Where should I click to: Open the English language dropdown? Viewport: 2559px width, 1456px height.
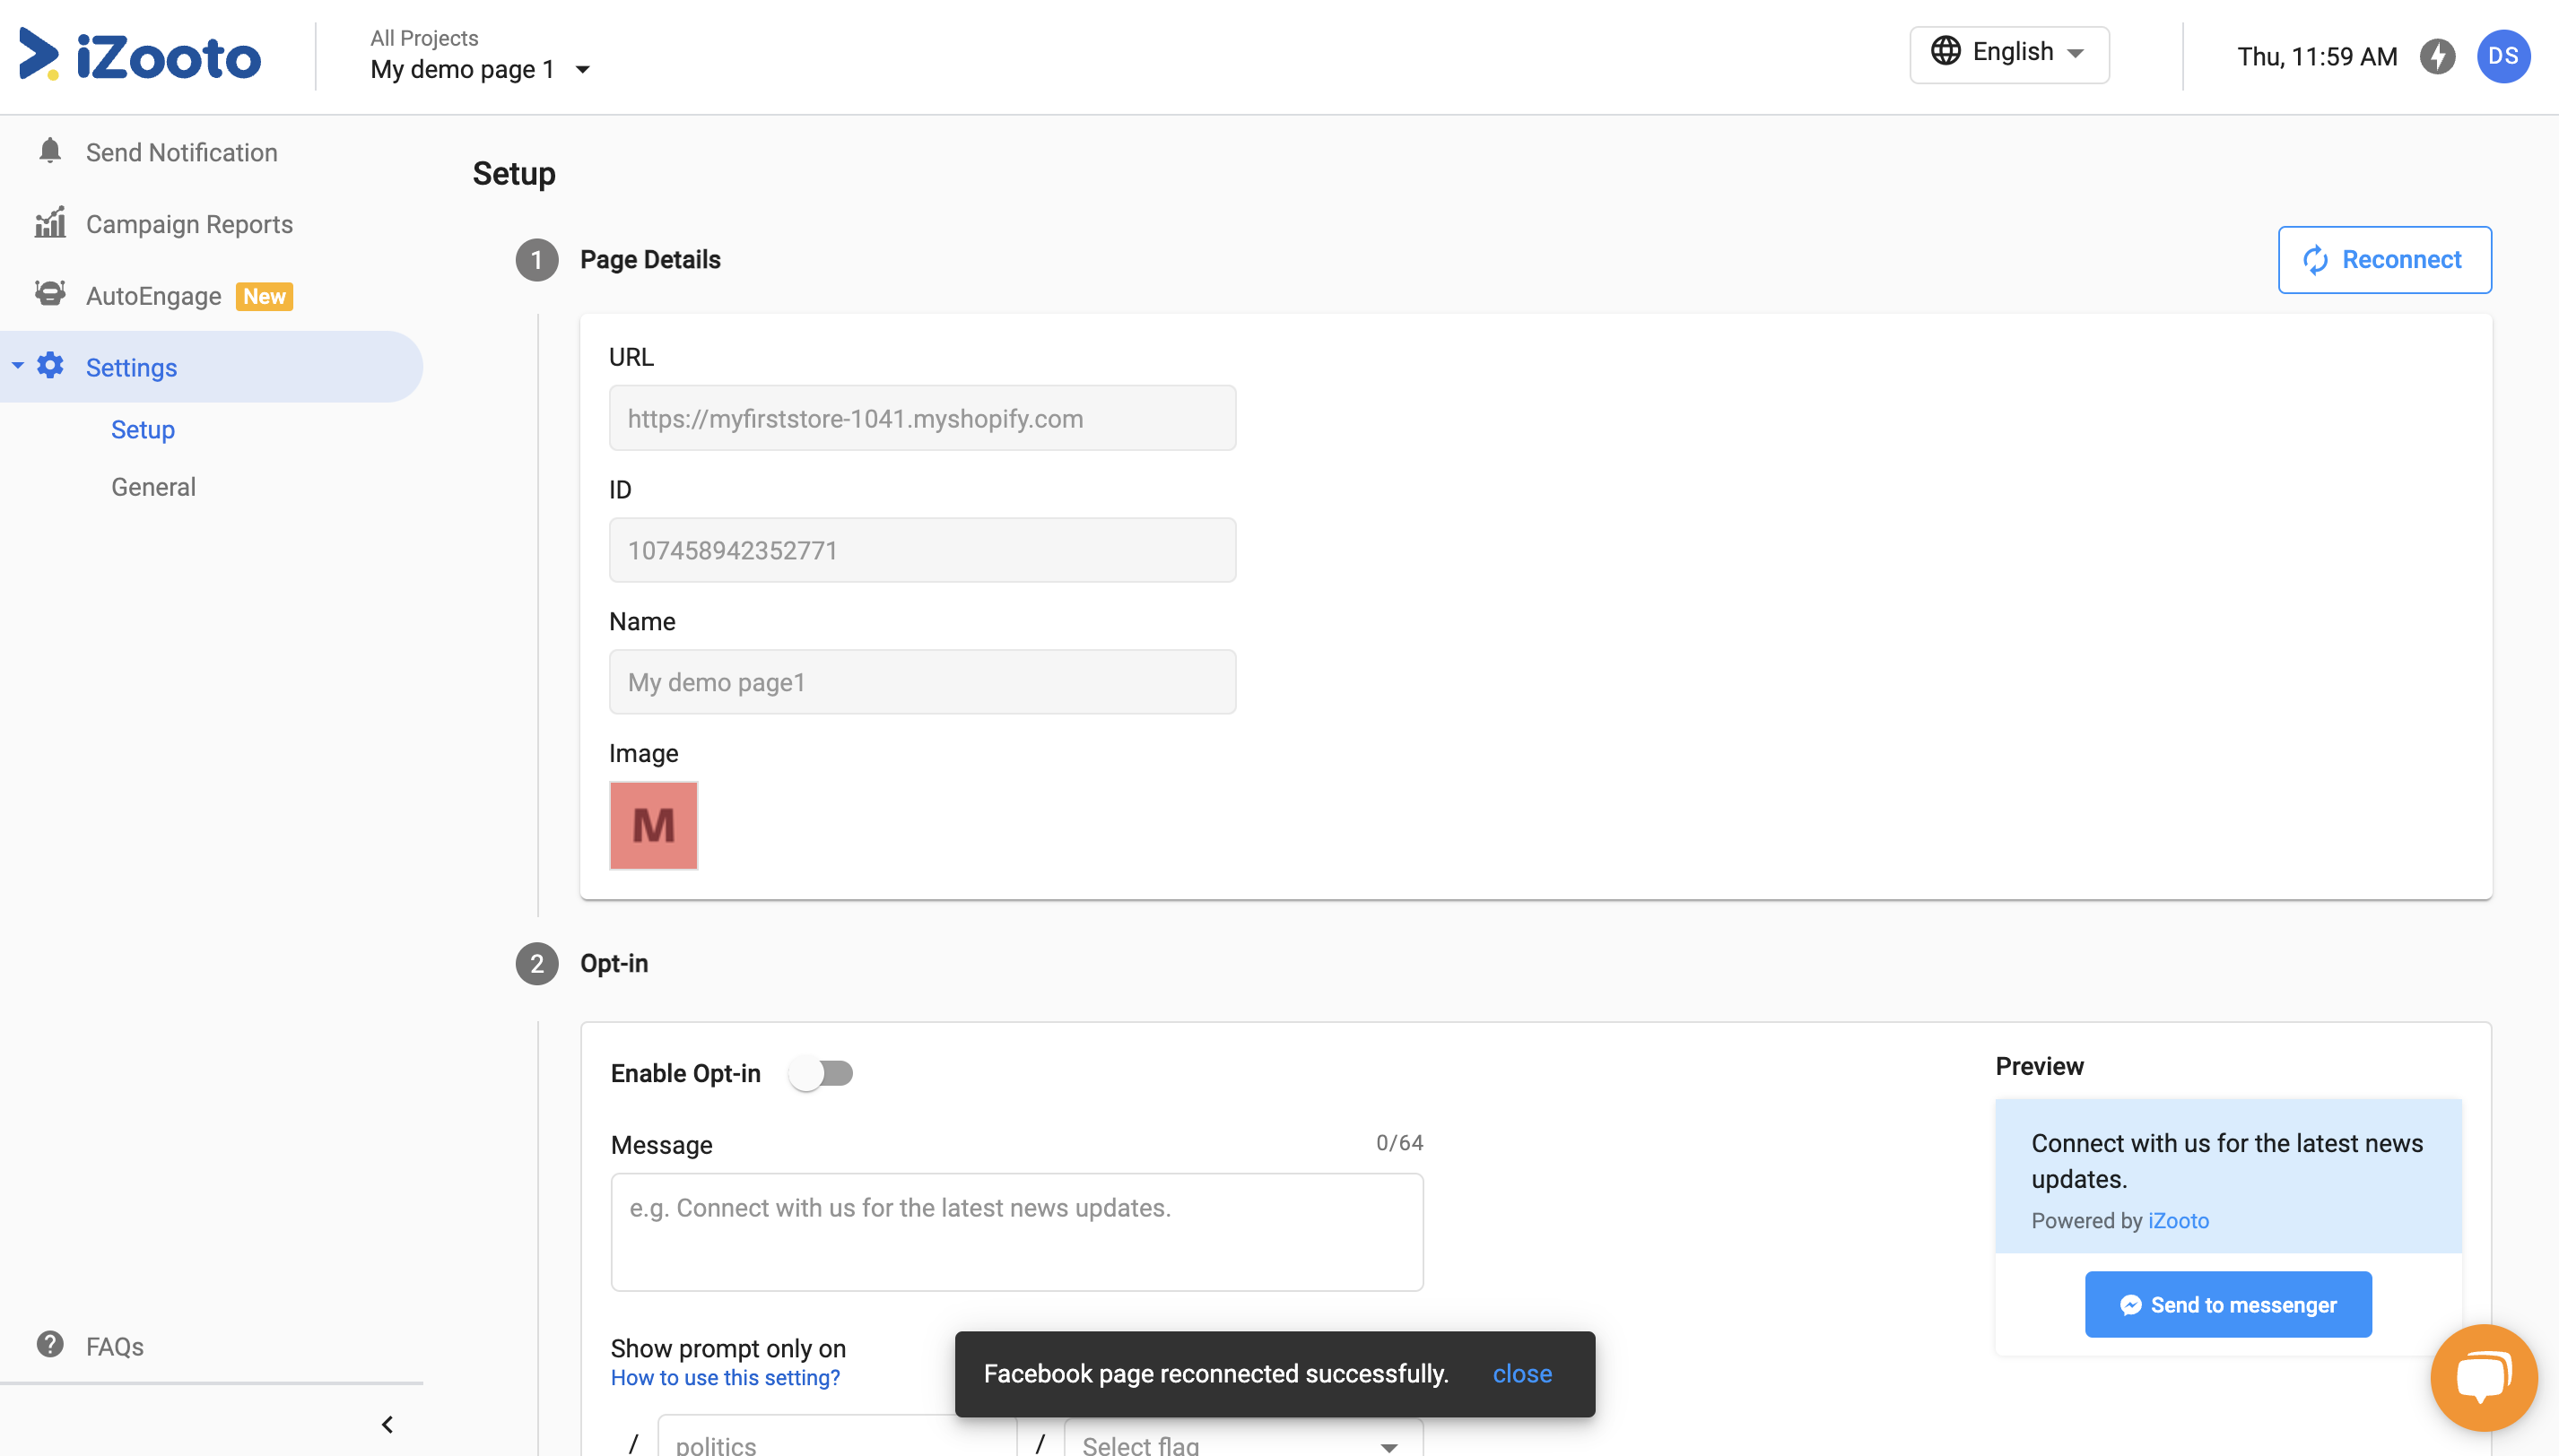(2009, 54)
